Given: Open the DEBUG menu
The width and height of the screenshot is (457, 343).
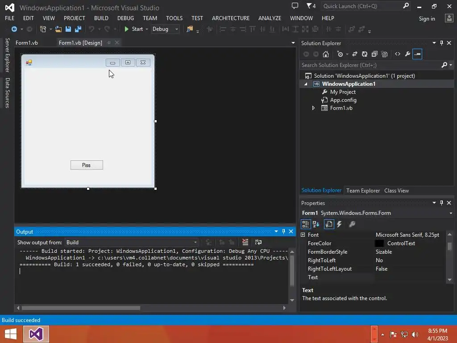Looking at the screenshot, I should point(125,18).
